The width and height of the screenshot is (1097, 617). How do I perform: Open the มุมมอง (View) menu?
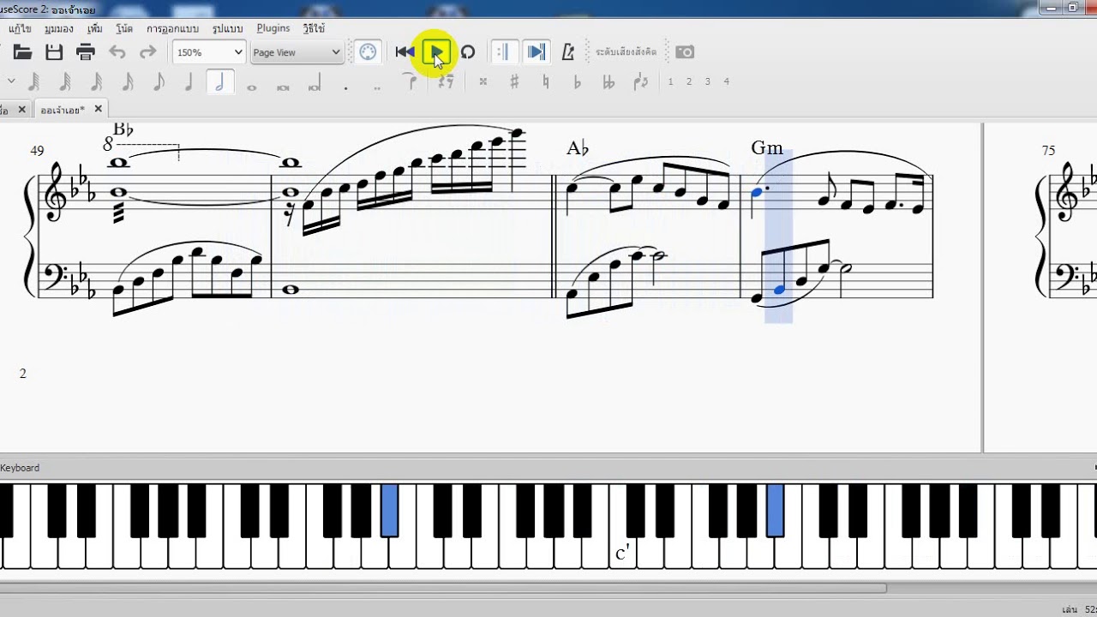pyautogui.click(x=59, y=28)
